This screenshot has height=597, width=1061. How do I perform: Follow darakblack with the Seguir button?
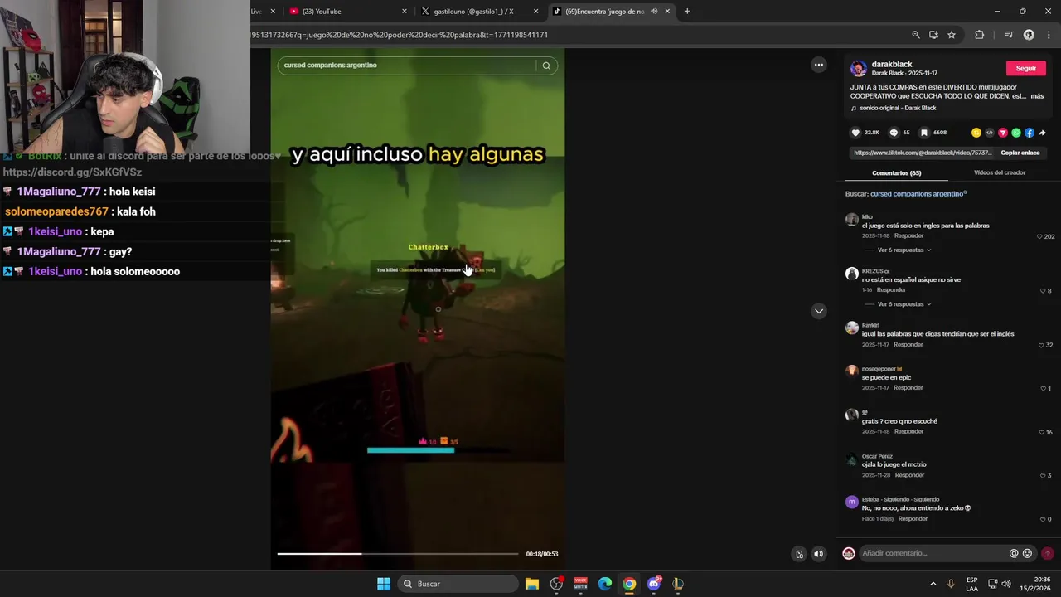1025,68
